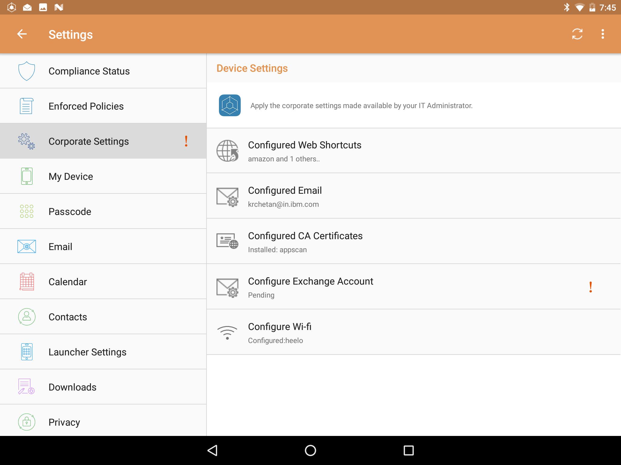Click the My Device phone icon
The height and width of the screenshot is (465, 621).
click(x=27, y=176)
